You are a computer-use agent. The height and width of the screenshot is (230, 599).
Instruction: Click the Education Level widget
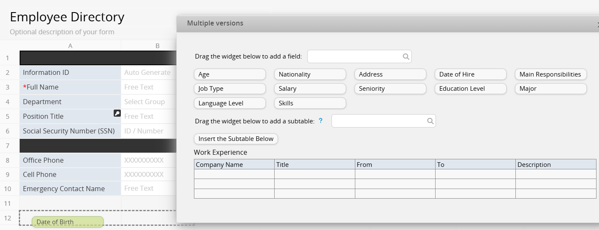click(x=470, y=89)
